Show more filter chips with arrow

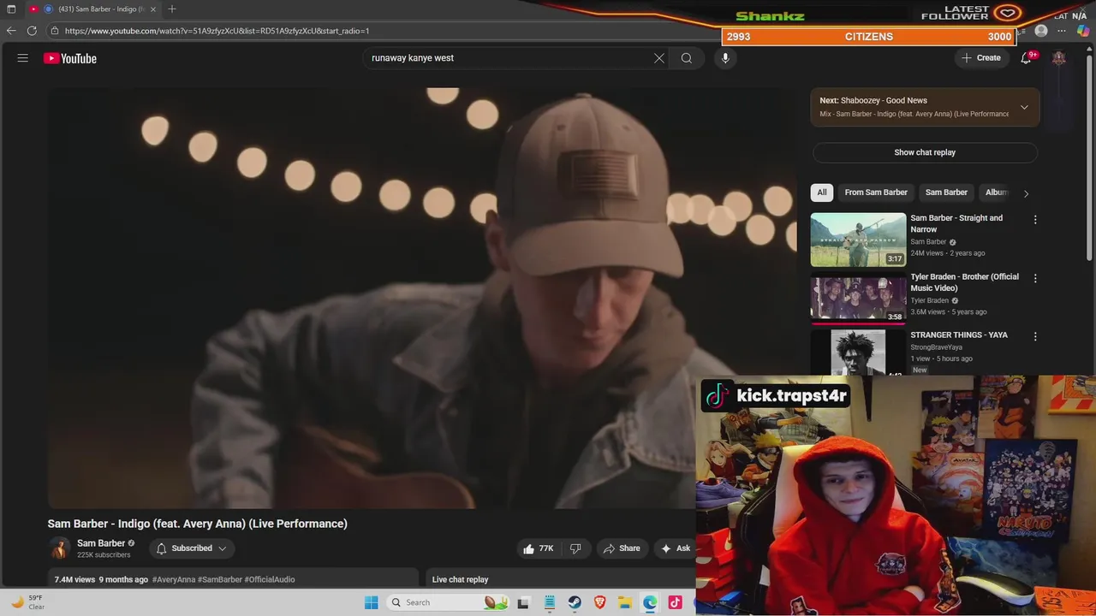[x=1026, y=193]
